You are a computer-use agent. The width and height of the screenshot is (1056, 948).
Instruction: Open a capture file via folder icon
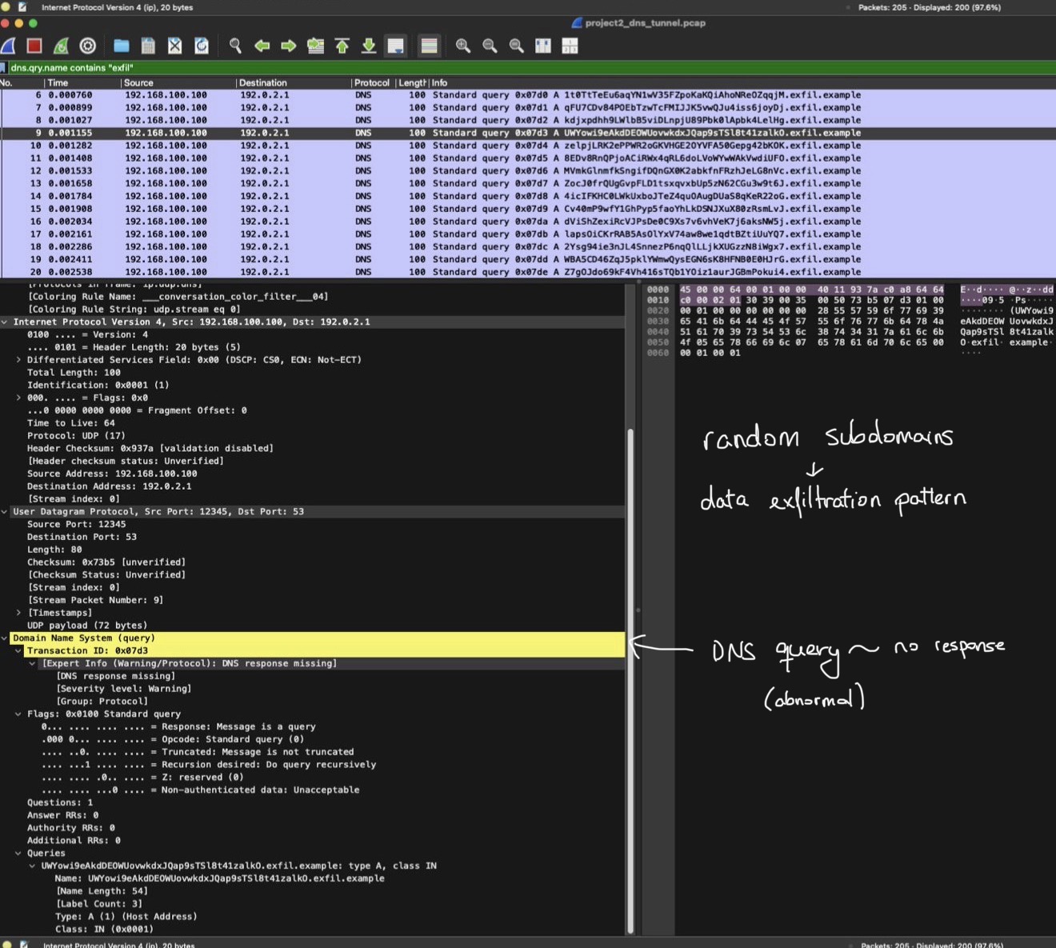coord(121,46)
